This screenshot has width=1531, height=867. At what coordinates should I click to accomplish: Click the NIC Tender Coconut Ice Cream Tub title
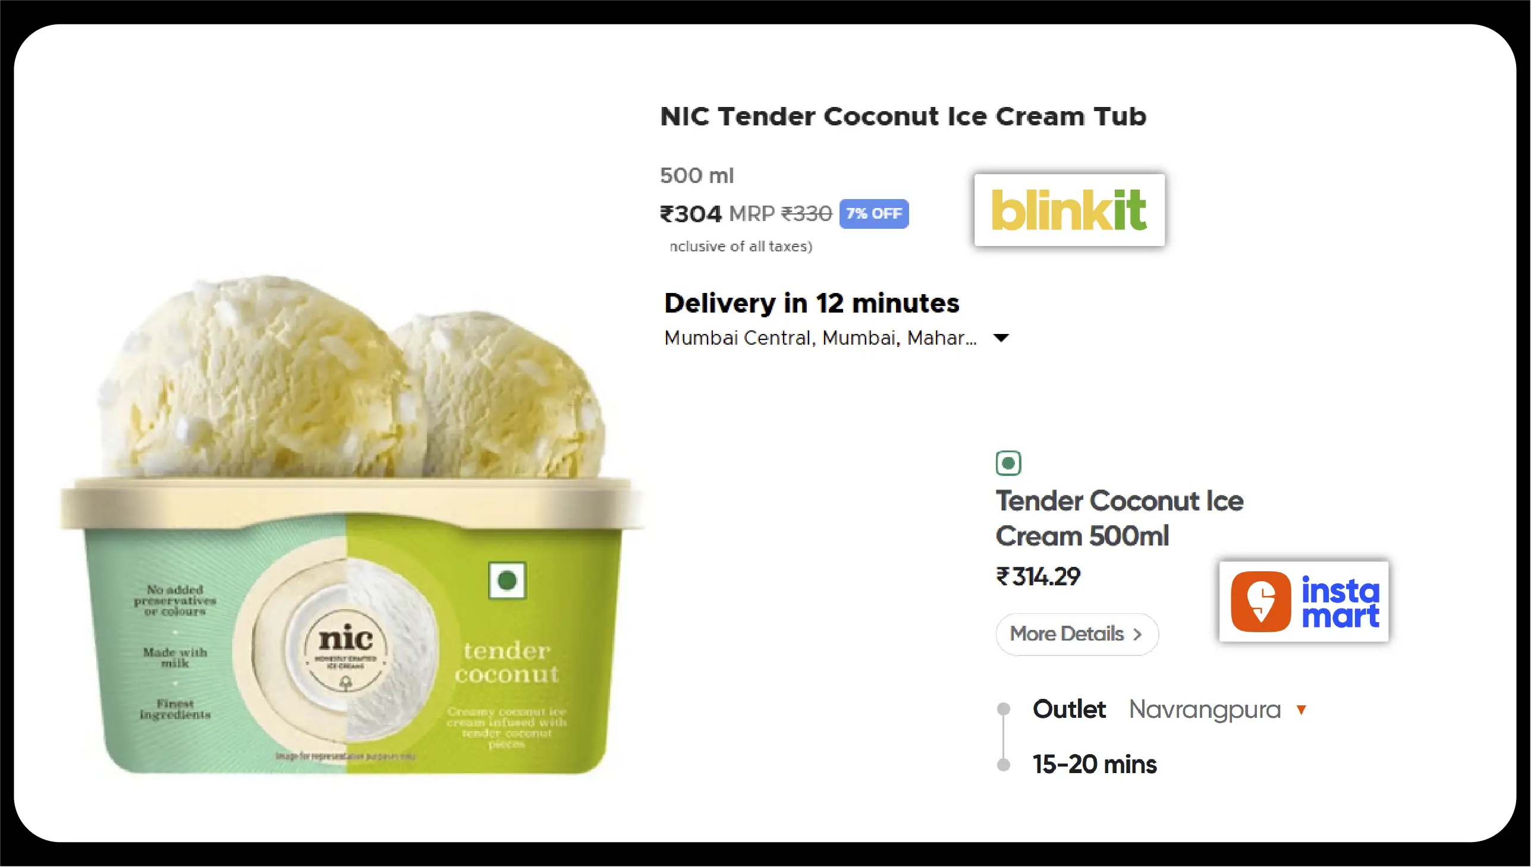pyautogui.click(x=903, y=116)
